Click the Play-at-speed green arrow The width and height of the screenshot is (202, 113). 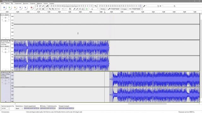(x=87, y=9)
